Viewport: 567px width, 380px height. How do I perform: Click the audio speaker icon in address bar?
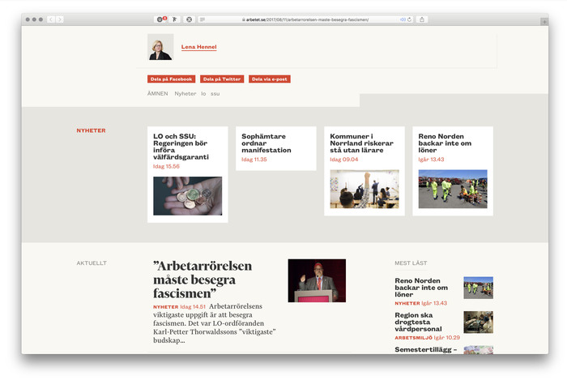(x=403, y=19)
